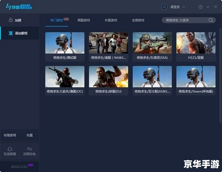
Task: Click the 绝地求生/亚太服(AS&S... label text
Action: coord(152,92)
